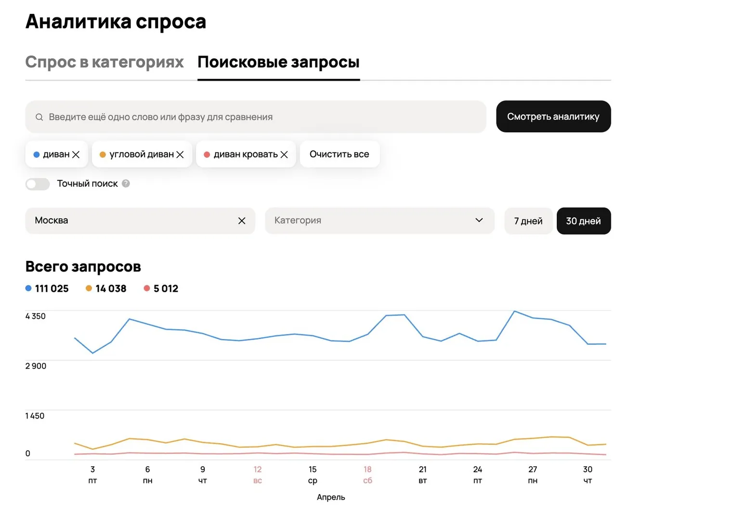Select the '30 дней' period

(584, 221)
